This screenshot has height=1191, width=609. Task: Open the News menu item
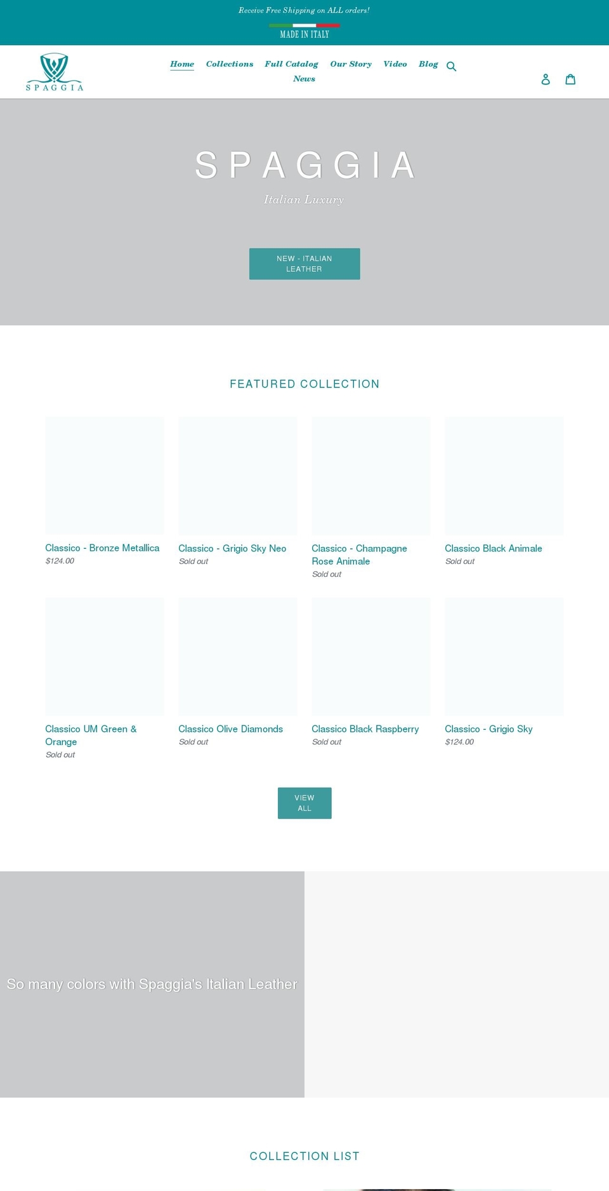[304, 79]
